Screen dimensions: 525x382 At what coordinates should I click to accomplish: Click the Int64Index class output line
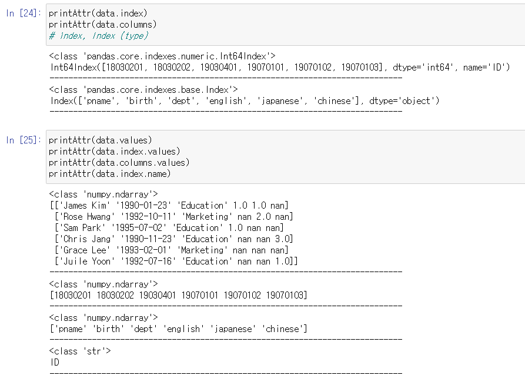point(162,56)
